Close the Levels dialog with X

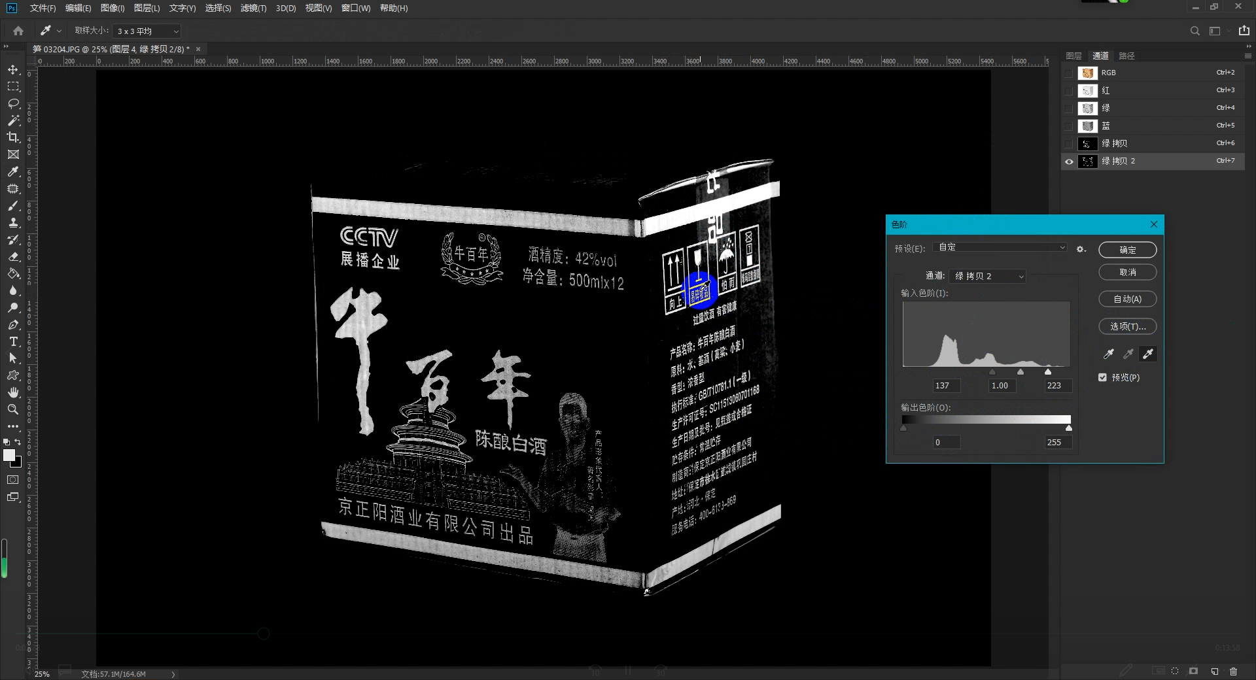click(1154, 224)
